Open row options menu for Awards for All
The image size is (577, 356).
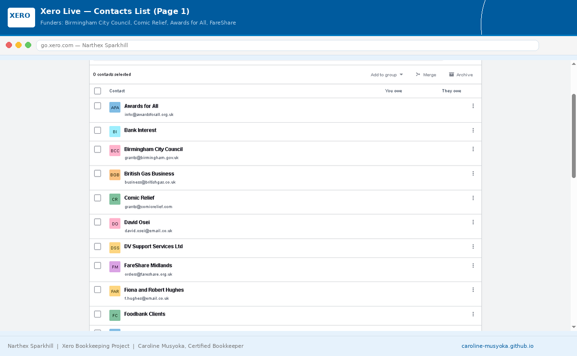coord(473,106)
